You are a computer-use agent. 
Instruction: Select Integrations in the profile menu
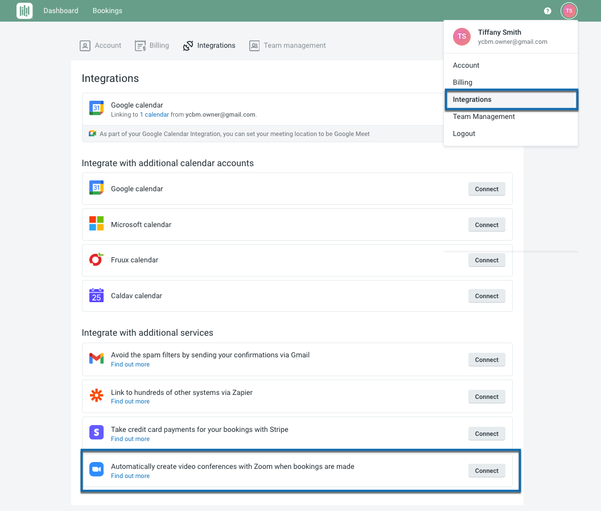coord(472,100)
